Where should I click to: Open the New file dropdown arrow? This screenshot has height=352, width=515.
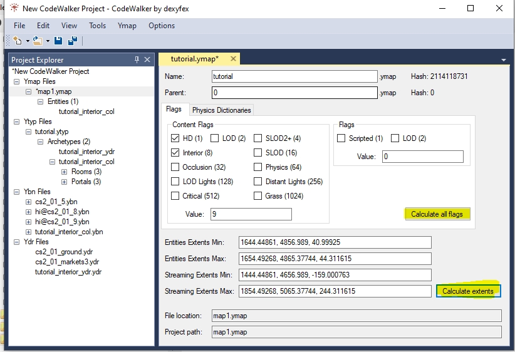click(x=27, y=41)
